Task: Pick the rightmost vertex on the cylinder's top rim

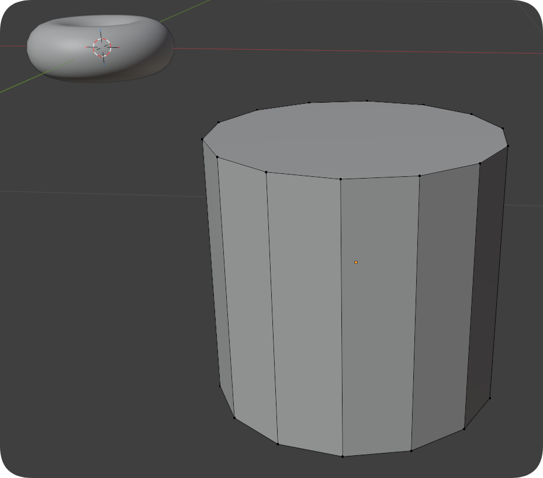Action: [508, 146]
